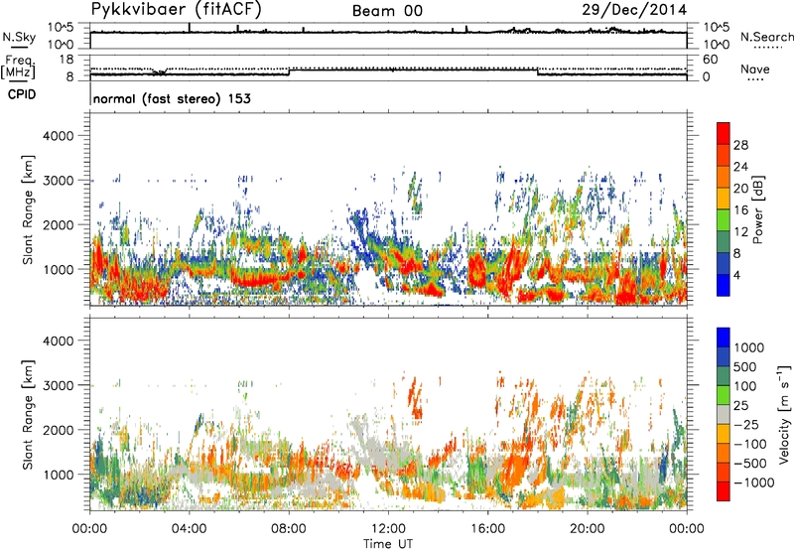The image size is (794, 550).
Task: Click the "25" Velocity colorbar value
Action: (740, 405)
